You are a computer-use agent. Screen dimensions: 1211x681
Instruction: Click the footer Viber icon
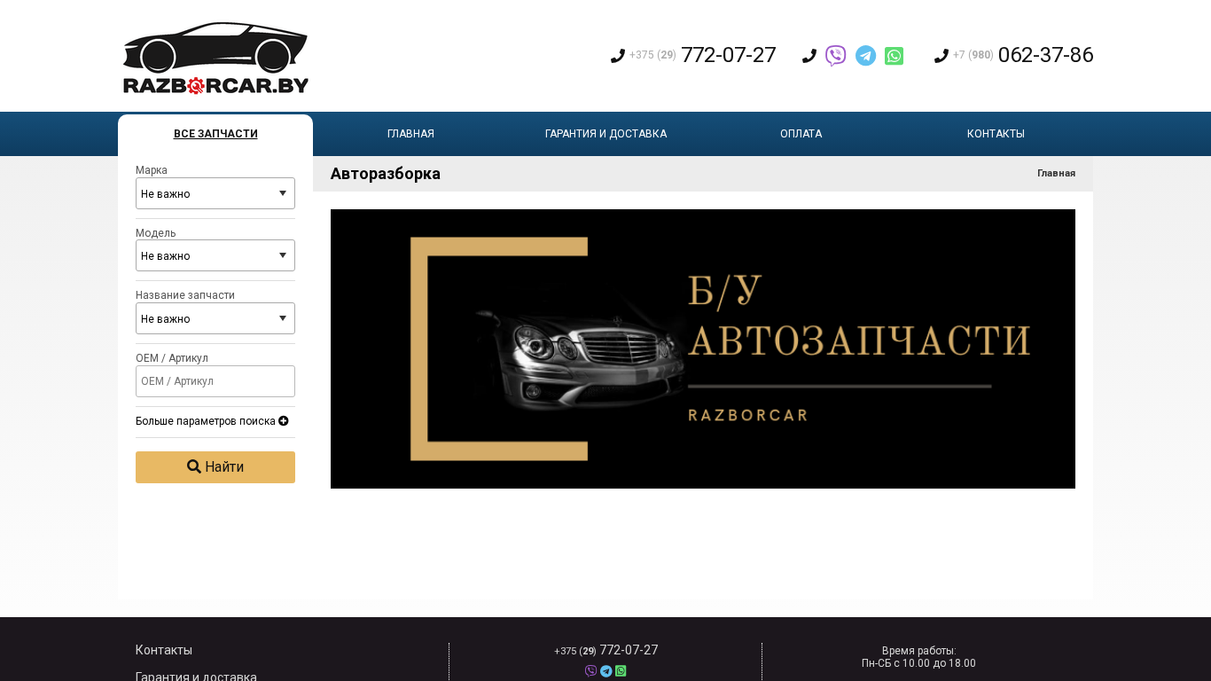coord(591,671)
